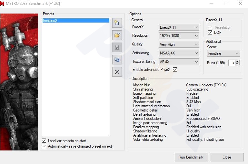Toggle Automatically save changed preset on exit

point(44,146)
